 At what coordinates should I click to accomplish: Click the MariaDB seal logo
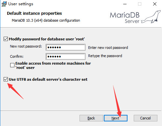click(151, 17)
